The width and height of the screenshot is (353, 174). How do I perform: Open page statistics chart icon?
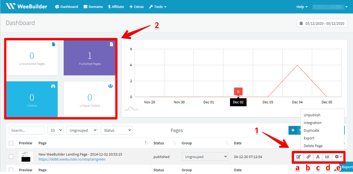(327, 157)
